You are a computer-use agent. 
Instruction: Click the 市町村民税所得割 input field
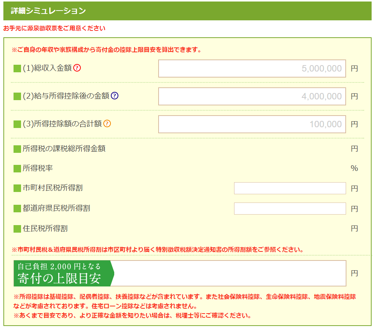pos(290,188)
